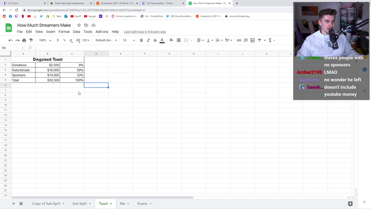Go back in browser history
Screen dimensions: 371x209
pyautogui.click(x=4, y=10)
